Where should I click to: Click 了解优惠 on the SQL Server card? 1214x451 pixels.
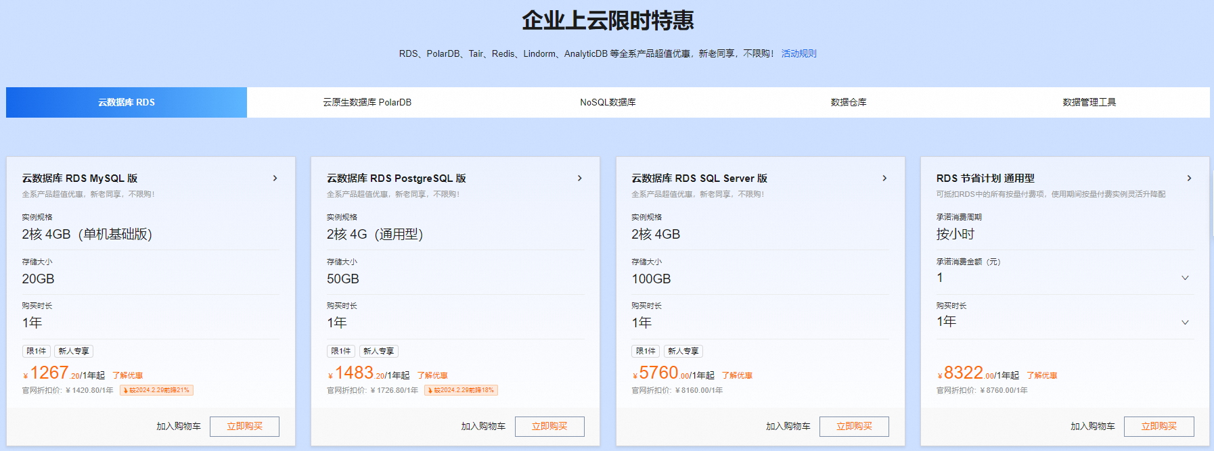(x=737, y=375)
